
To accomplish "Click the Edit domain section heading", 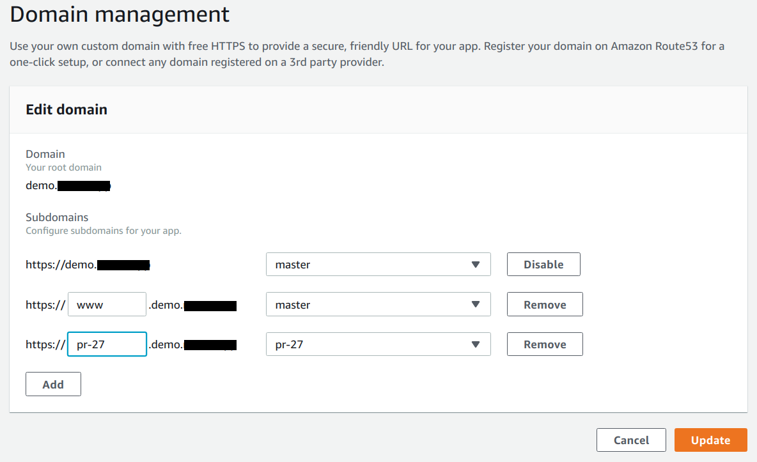I will pos(66,109).
